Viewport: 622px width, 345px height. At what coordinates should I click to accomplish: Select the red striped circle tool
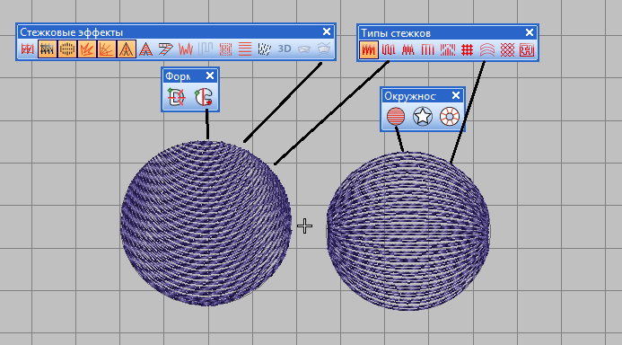tap(396, 117)
